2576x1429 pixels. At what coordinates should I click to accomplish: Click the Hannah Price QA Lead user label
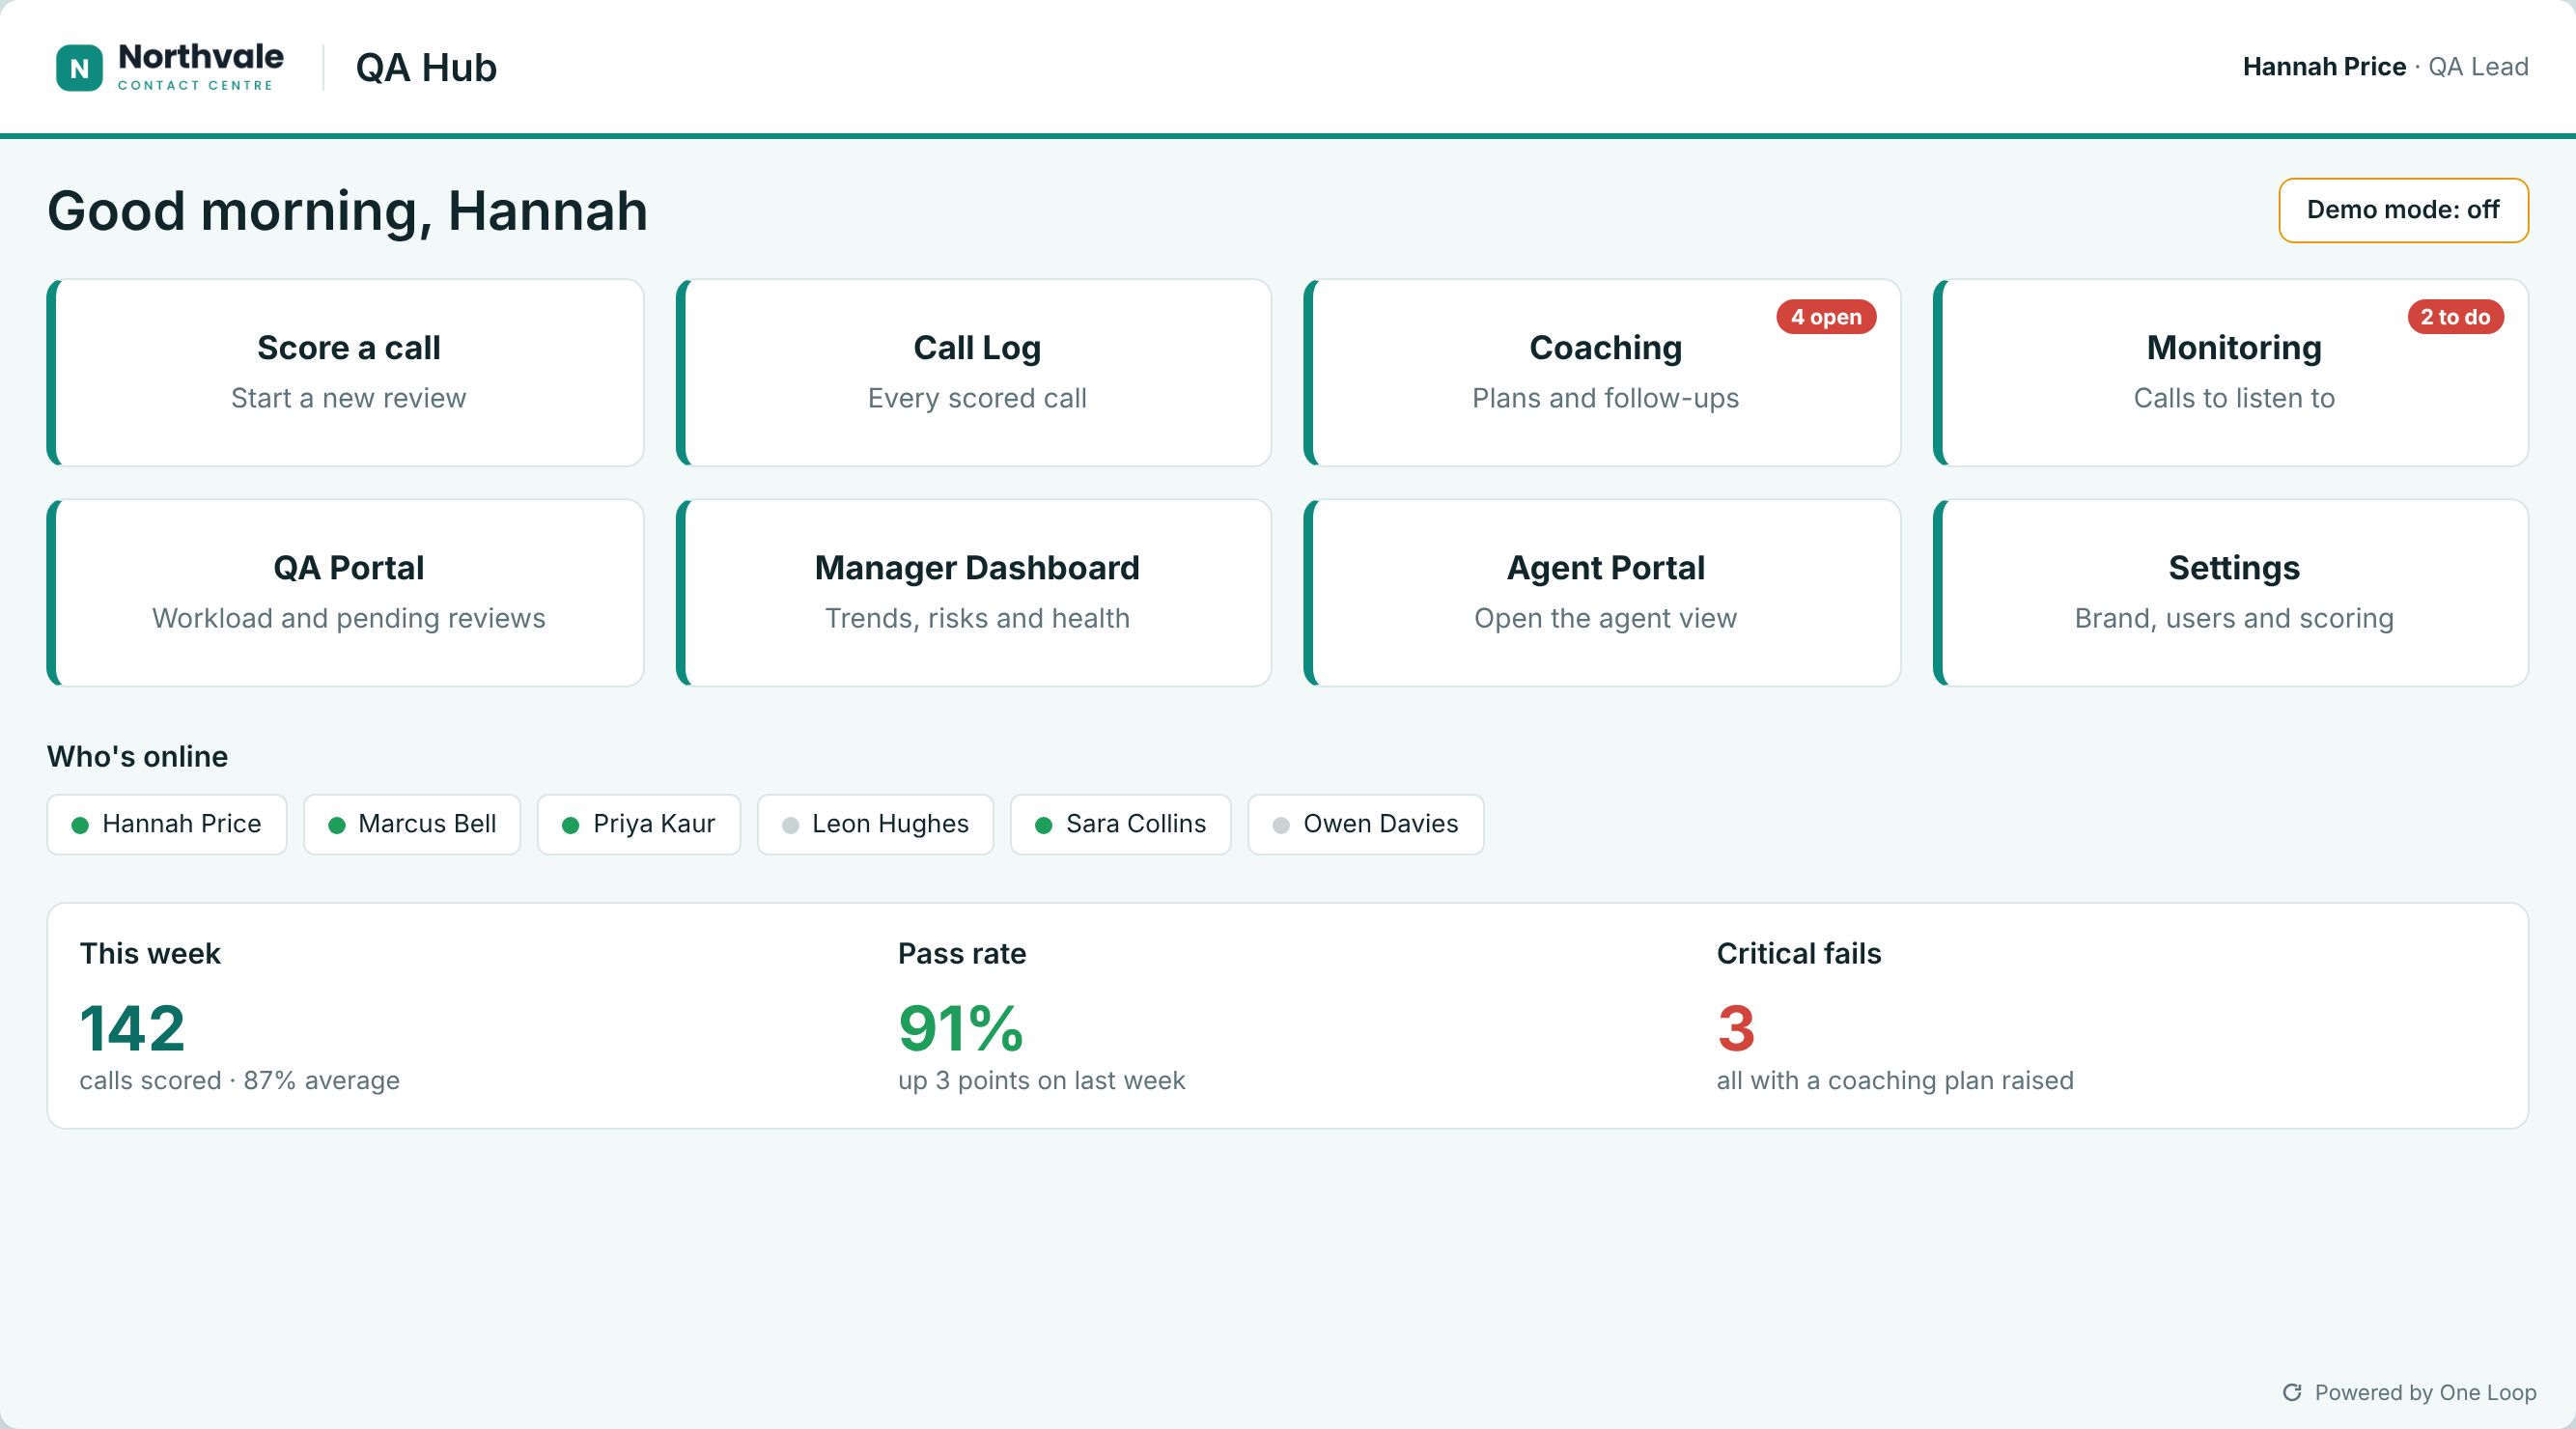pos(2385,67)
